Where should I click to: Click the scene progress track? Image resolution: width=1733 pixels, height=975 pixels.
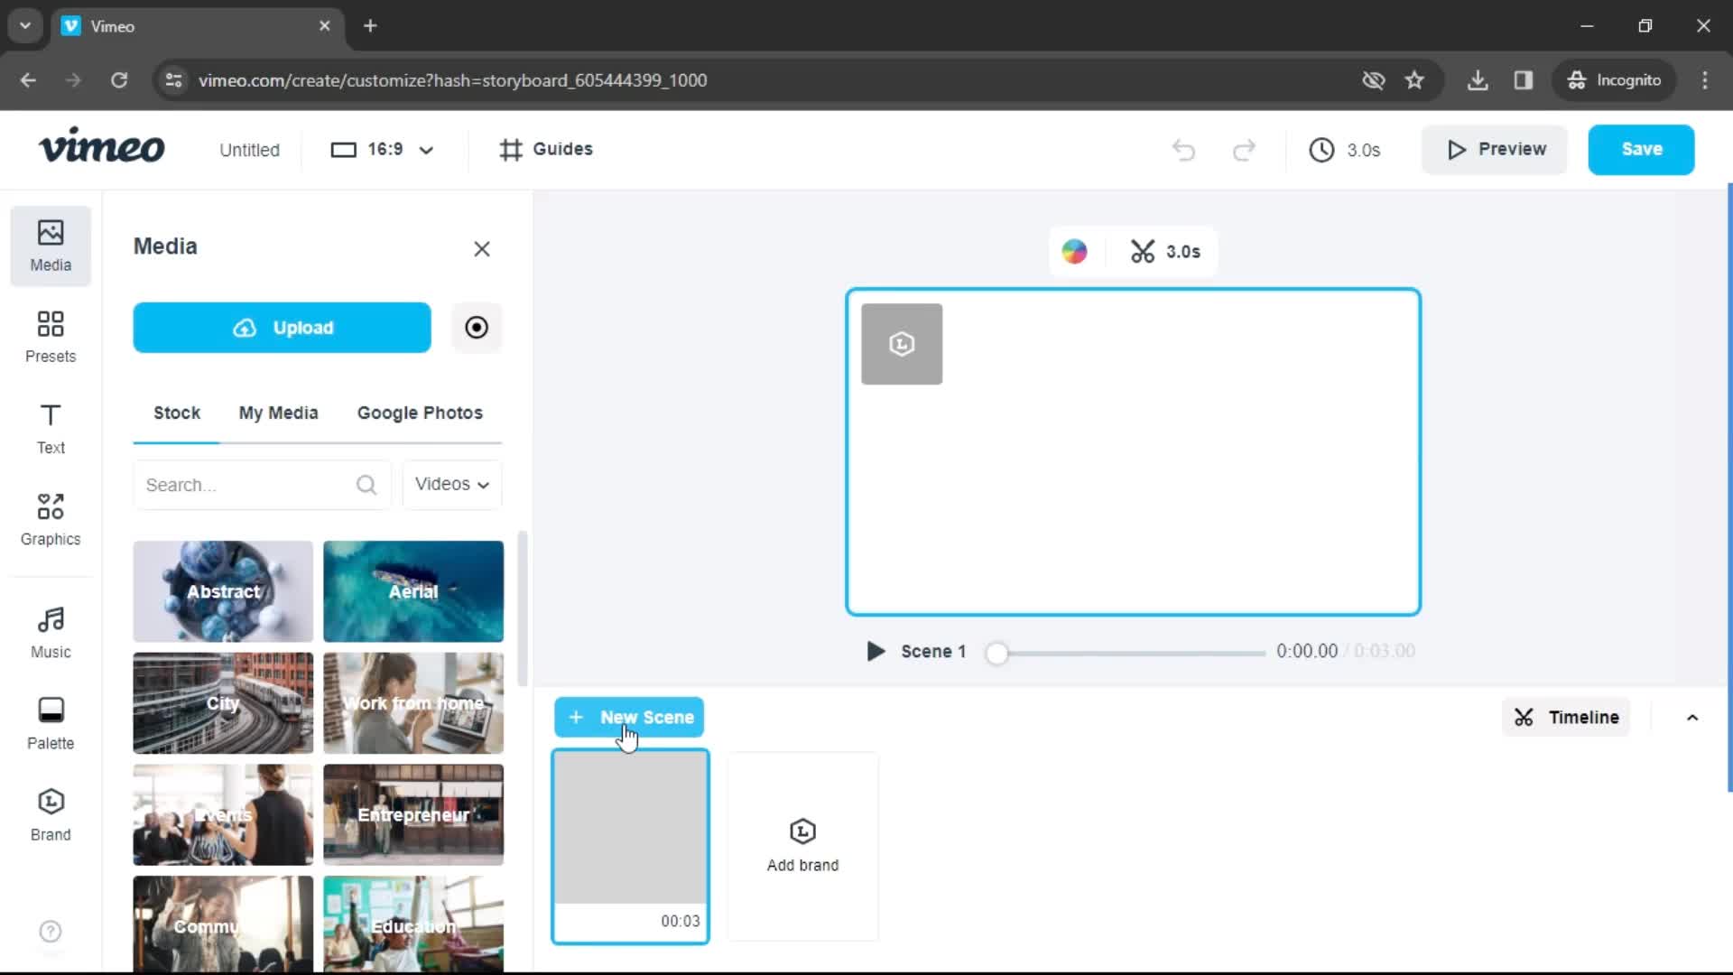coord(1128,653)
